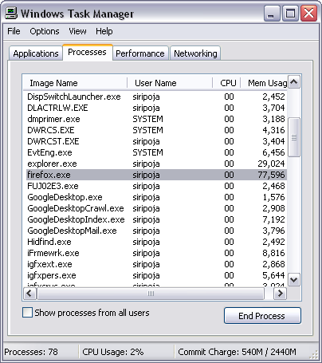This screenshot has height=363, width=322.
Task: Click the Task Manager title bar icon
Action: click(x=11, y=13)
